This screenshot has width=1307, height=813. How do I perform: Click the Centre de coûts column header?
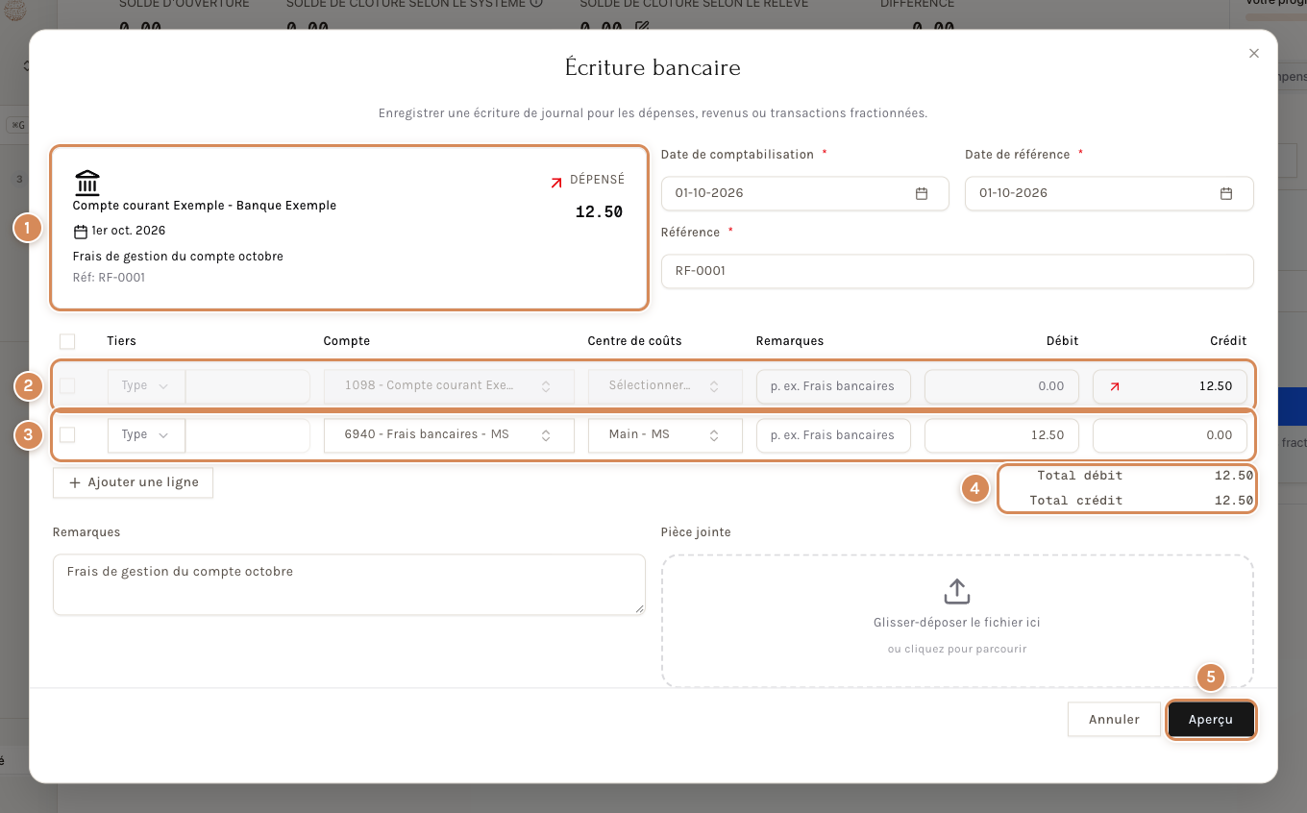click(635, 341)
